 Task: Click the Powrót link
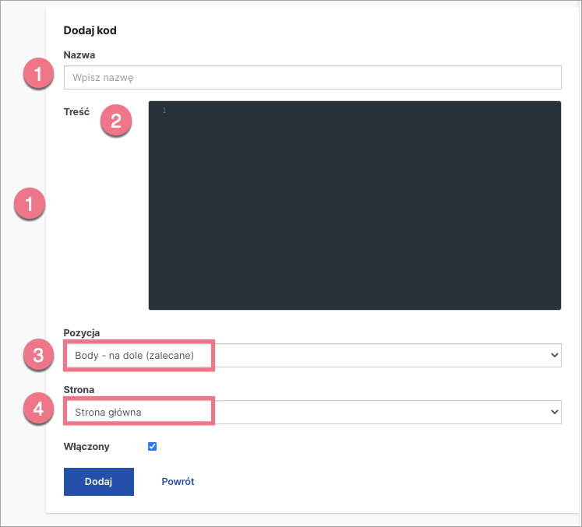pyautogui.click(x=178, y=481)
